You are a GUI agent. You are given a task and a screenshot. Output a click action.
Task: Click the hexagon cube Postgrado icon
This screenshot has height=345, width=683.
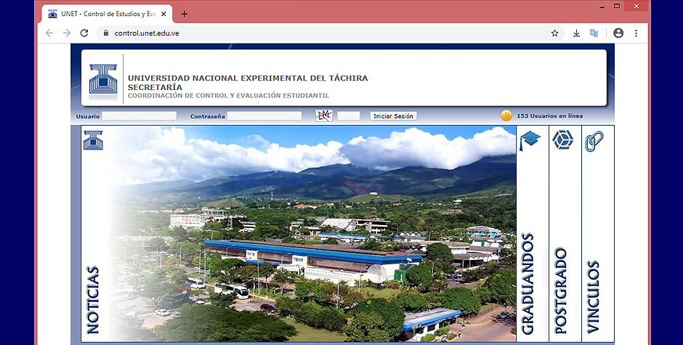[x=563, y=140]
